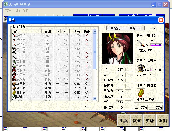Click the 结束 button
This screenshot has height=131, width=172.
(x=88, y=107)
